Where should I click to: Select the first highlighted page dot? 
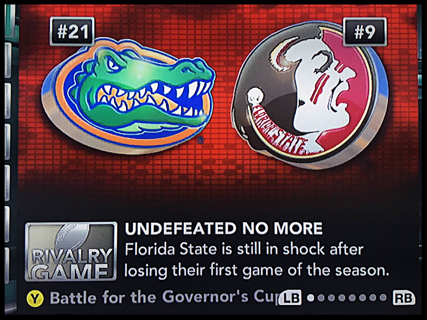(310, 298)
